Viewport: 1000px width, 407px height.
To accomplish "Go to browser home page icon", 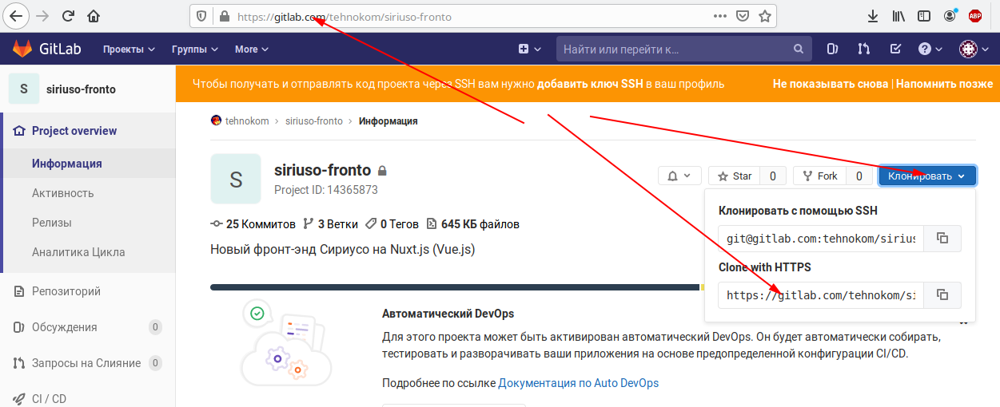I will 94,15.
